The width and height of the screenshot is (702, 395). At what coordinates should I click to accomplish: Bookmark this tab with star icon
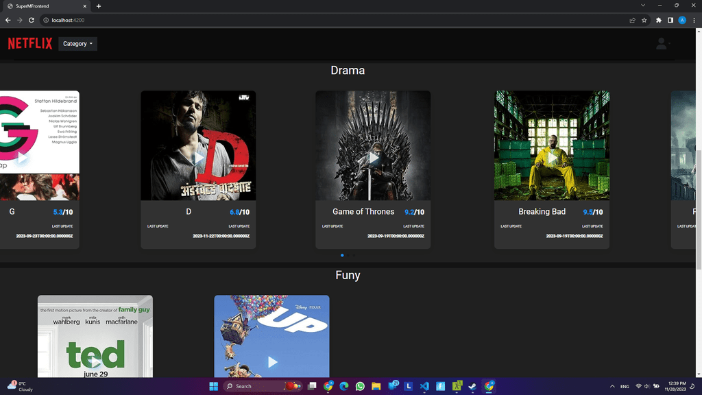pos(644,20)
